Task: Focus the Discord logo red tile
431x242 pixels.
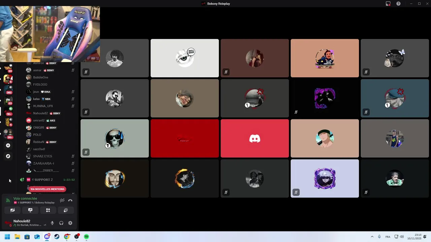Action: 255,138
